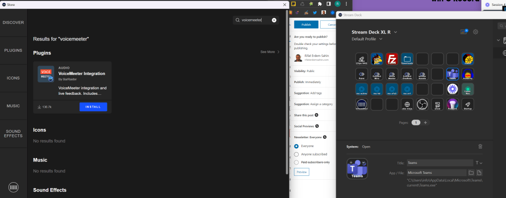This screenshot has height=198, width=506.
Task: Open the Music section in Store
Action: (x=13, y=106)
